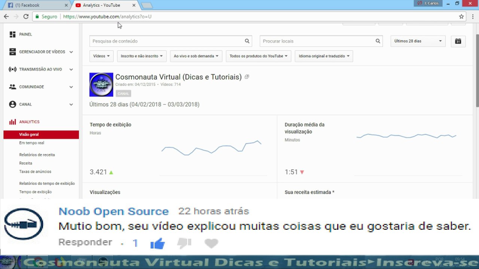Click the Canal account icon in sidebar
This screenshot has width=479, height=269.
[13, 104]
